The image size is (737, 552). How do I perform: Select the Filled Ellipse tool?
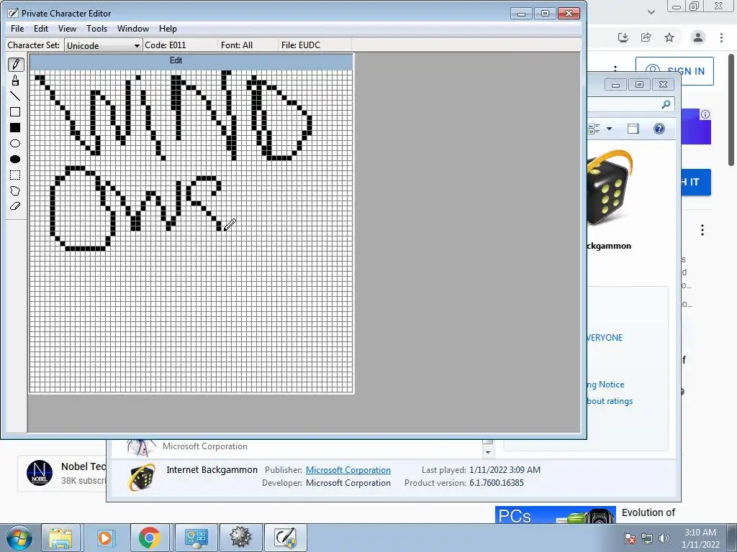click(x=15, y=159)
